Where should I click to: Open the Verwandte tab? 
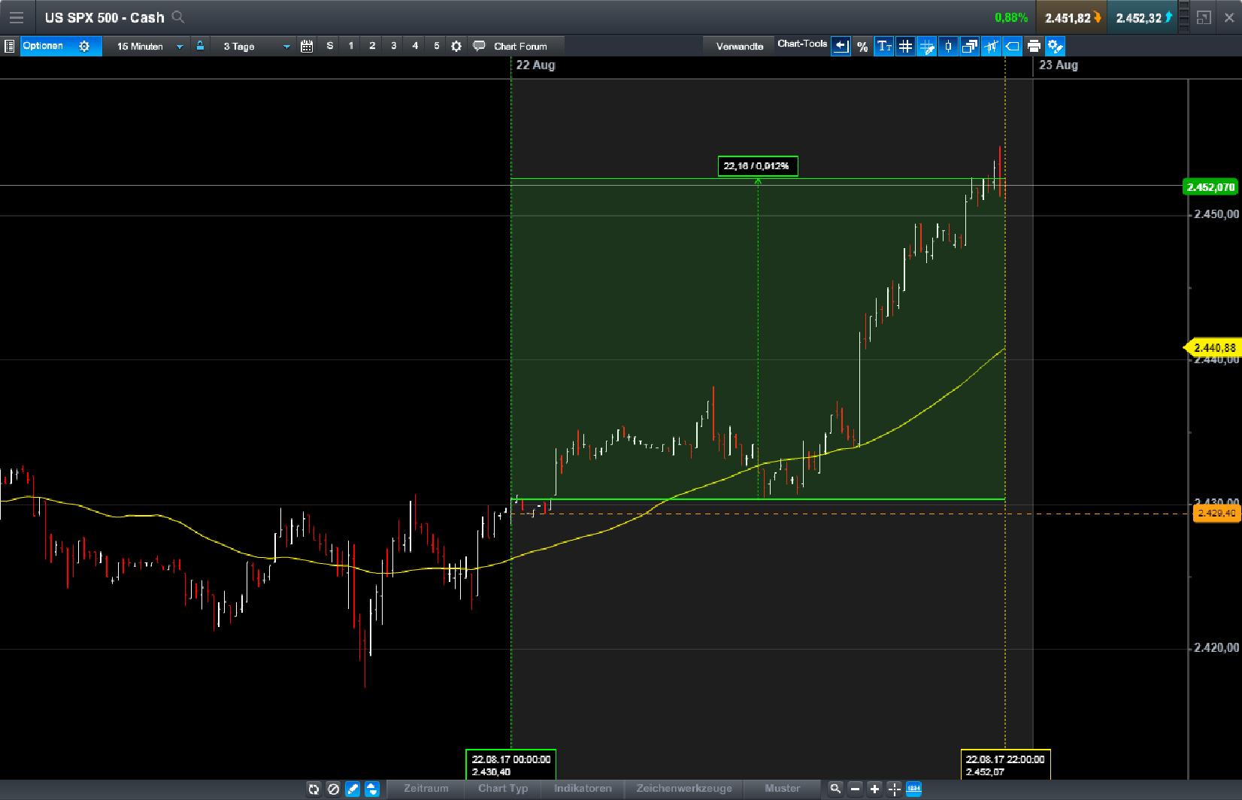[740, 47]
